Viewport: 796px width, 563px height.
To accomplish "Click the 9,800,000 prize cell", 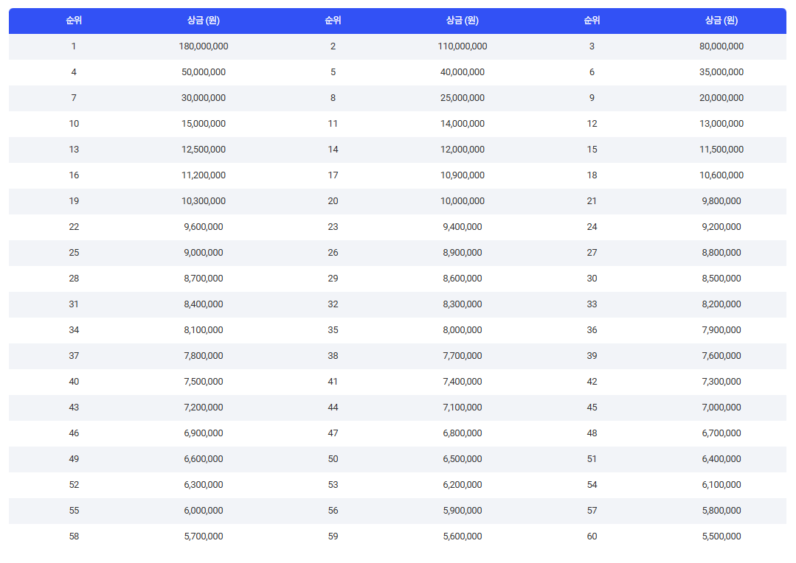I will 721,201.
